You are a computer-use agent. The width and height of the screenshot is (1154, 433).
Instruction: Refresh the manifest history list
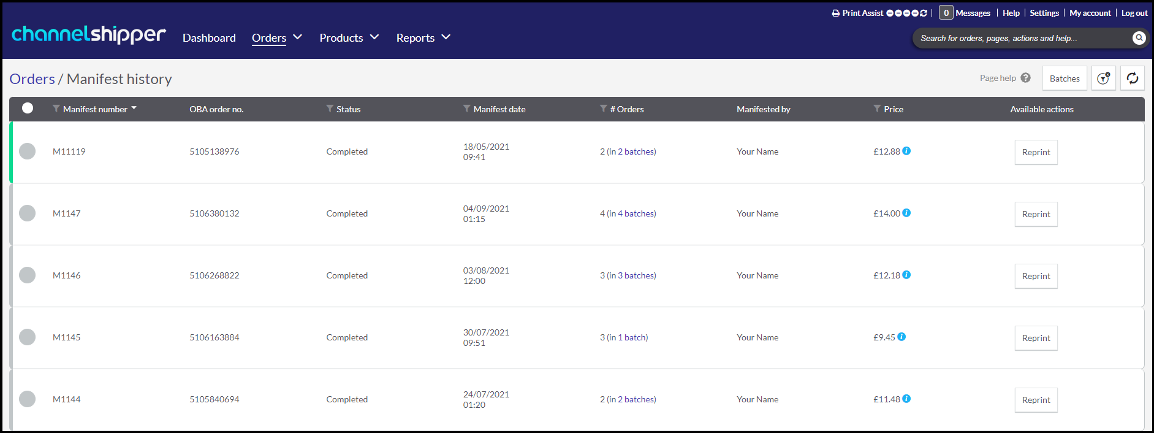coord(1132,79)
